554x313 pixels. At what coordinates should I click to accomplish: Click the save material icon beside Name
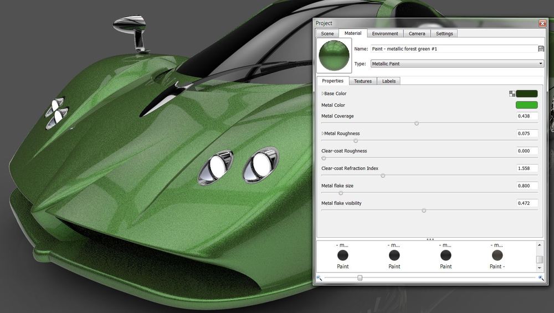(541, 49)
